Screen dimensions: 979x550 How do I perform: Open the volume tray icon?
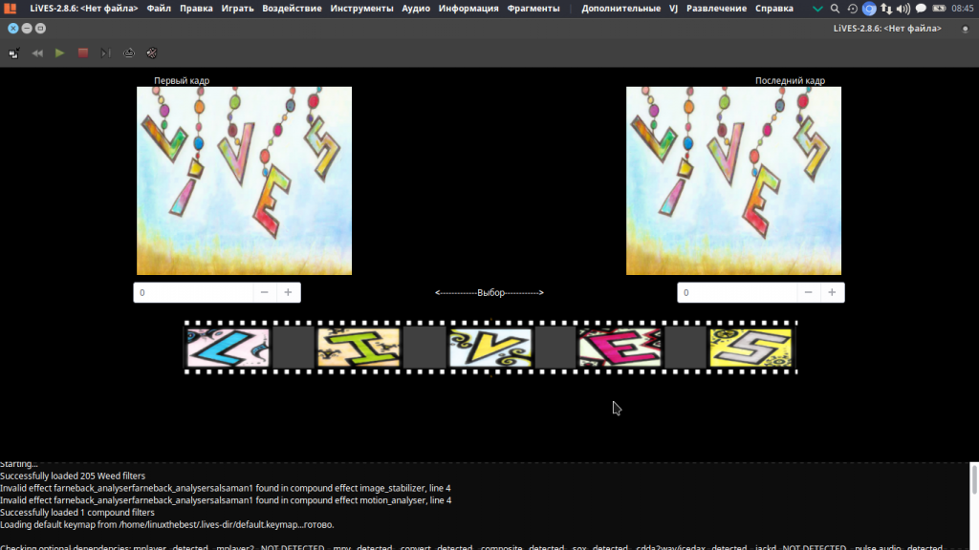903,9
